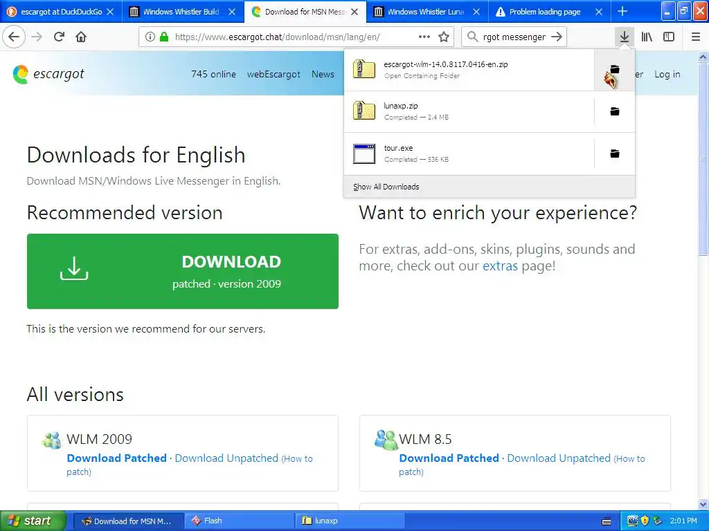Click the 745 online link

pyautogui.click(x=213, y=74)
